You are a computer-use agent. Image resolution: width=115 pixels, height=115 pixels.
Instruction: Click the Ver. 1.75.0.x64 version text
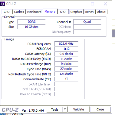pos(33,110)
